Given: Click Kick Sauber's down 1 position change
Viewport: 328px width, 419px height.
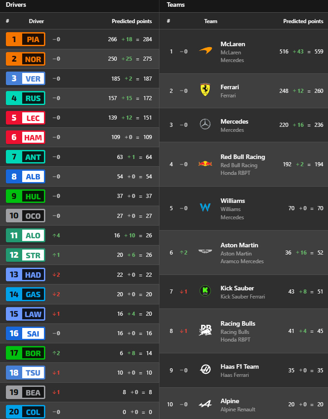Looking at the screenshot, I should [183, 292].
